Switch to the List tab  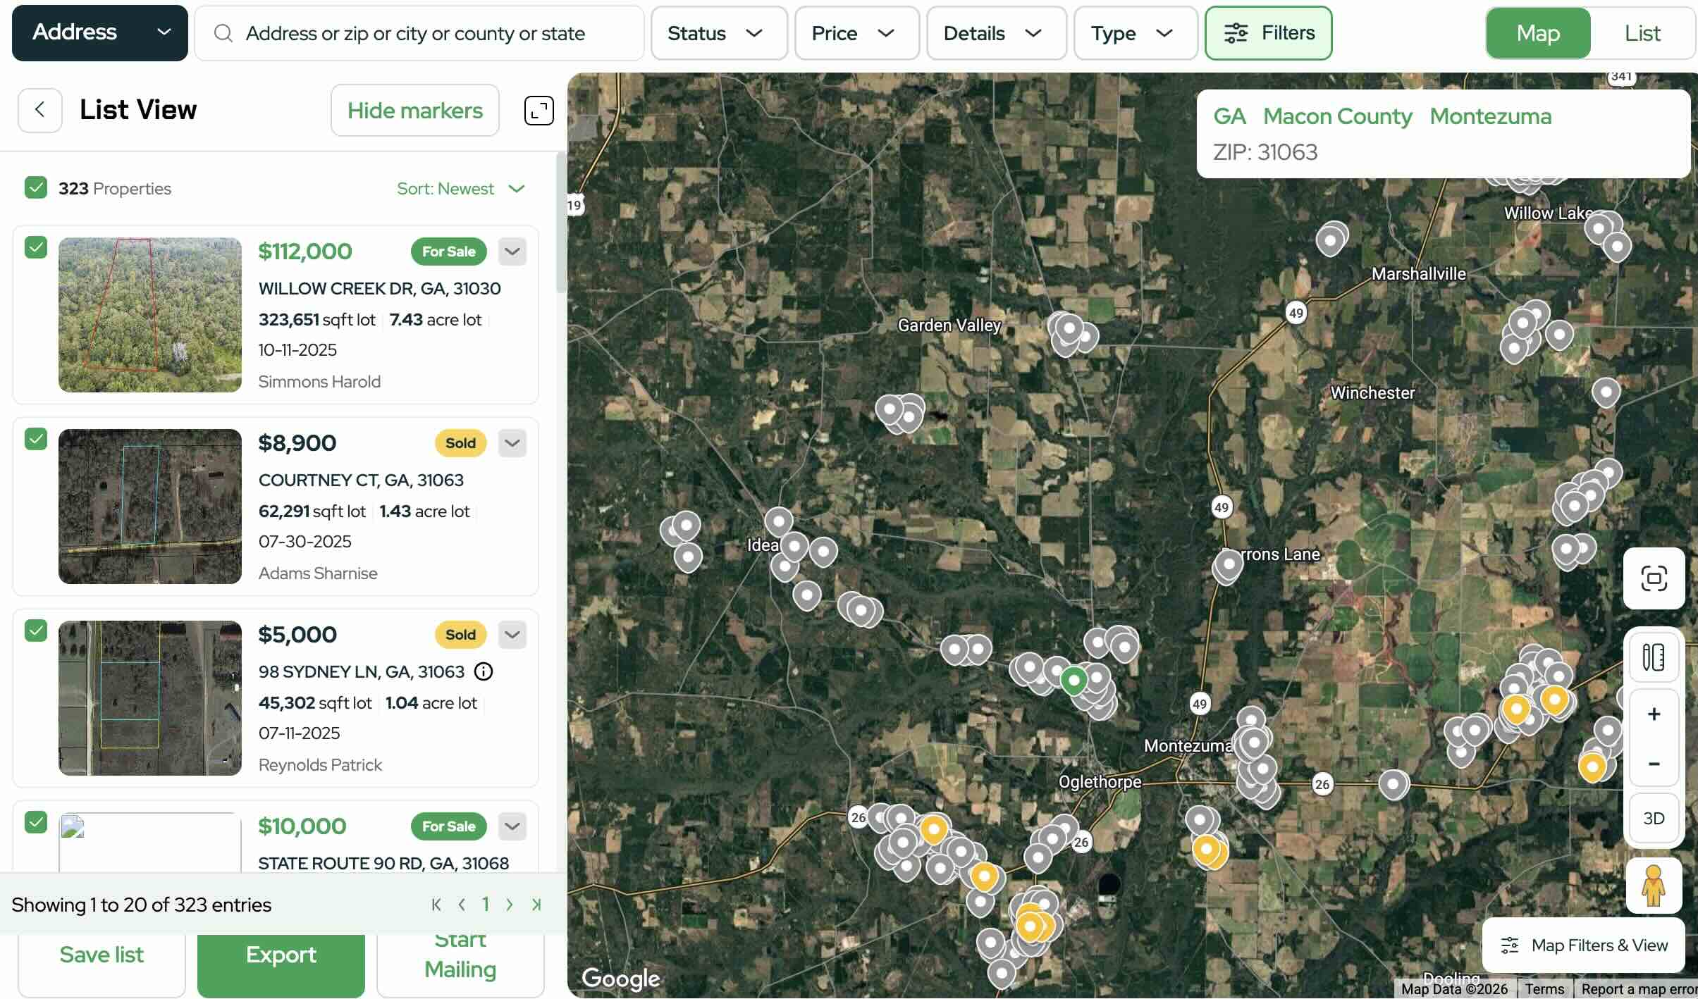[1642, 33]
